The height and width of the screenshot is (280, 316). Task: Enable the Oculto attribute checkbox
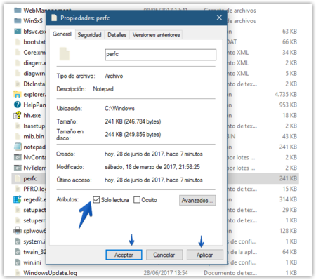[x=137, y=200]
